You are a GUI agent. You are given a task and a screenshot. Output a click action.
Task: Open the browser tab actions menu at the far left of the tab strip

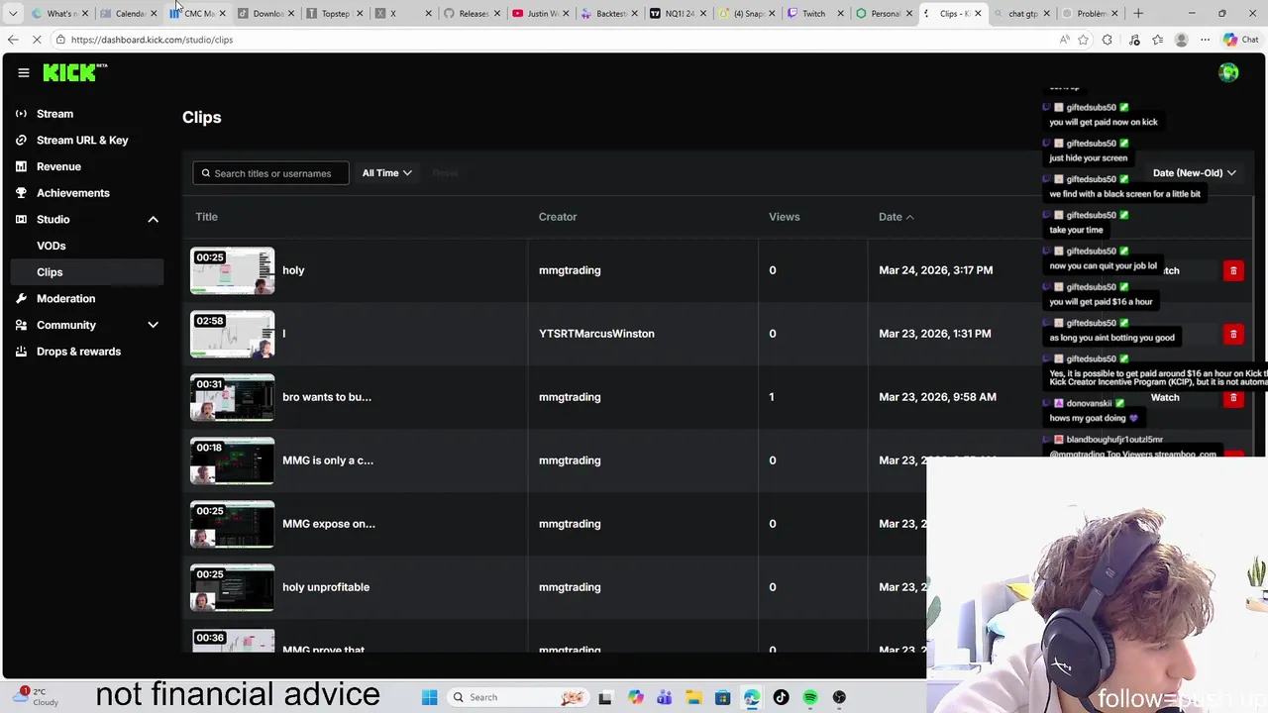[13, 13]
